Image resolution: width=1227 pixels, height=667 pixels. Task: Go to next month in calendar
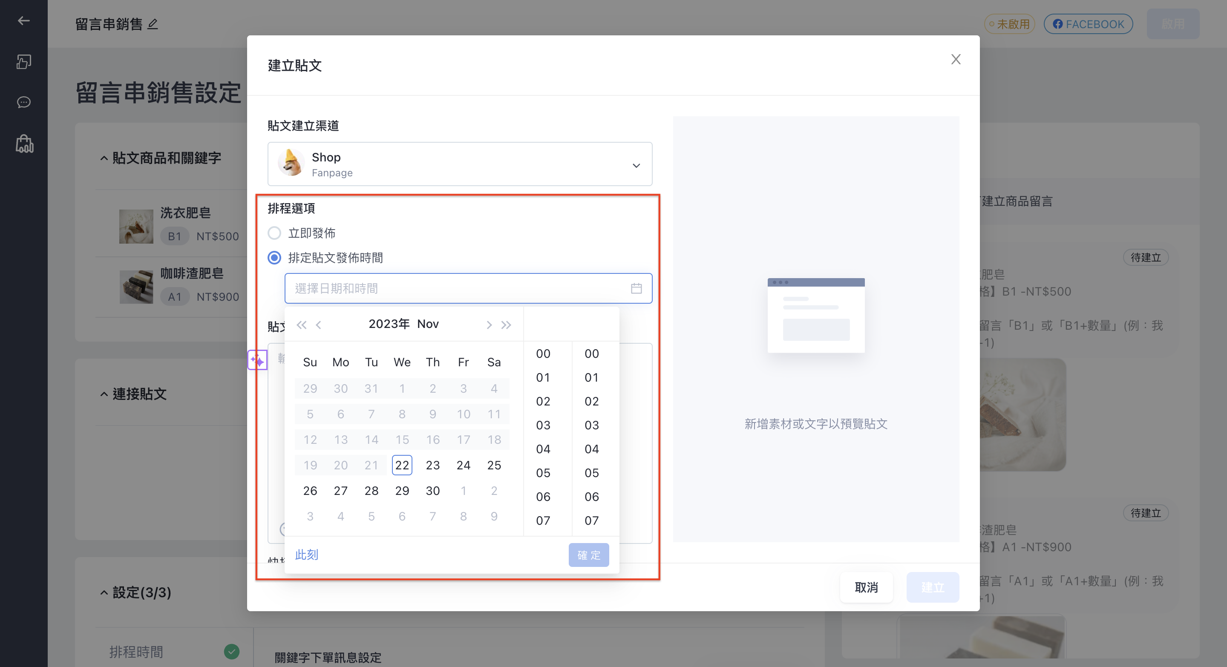pyautogui.click(x=489, y=325)
